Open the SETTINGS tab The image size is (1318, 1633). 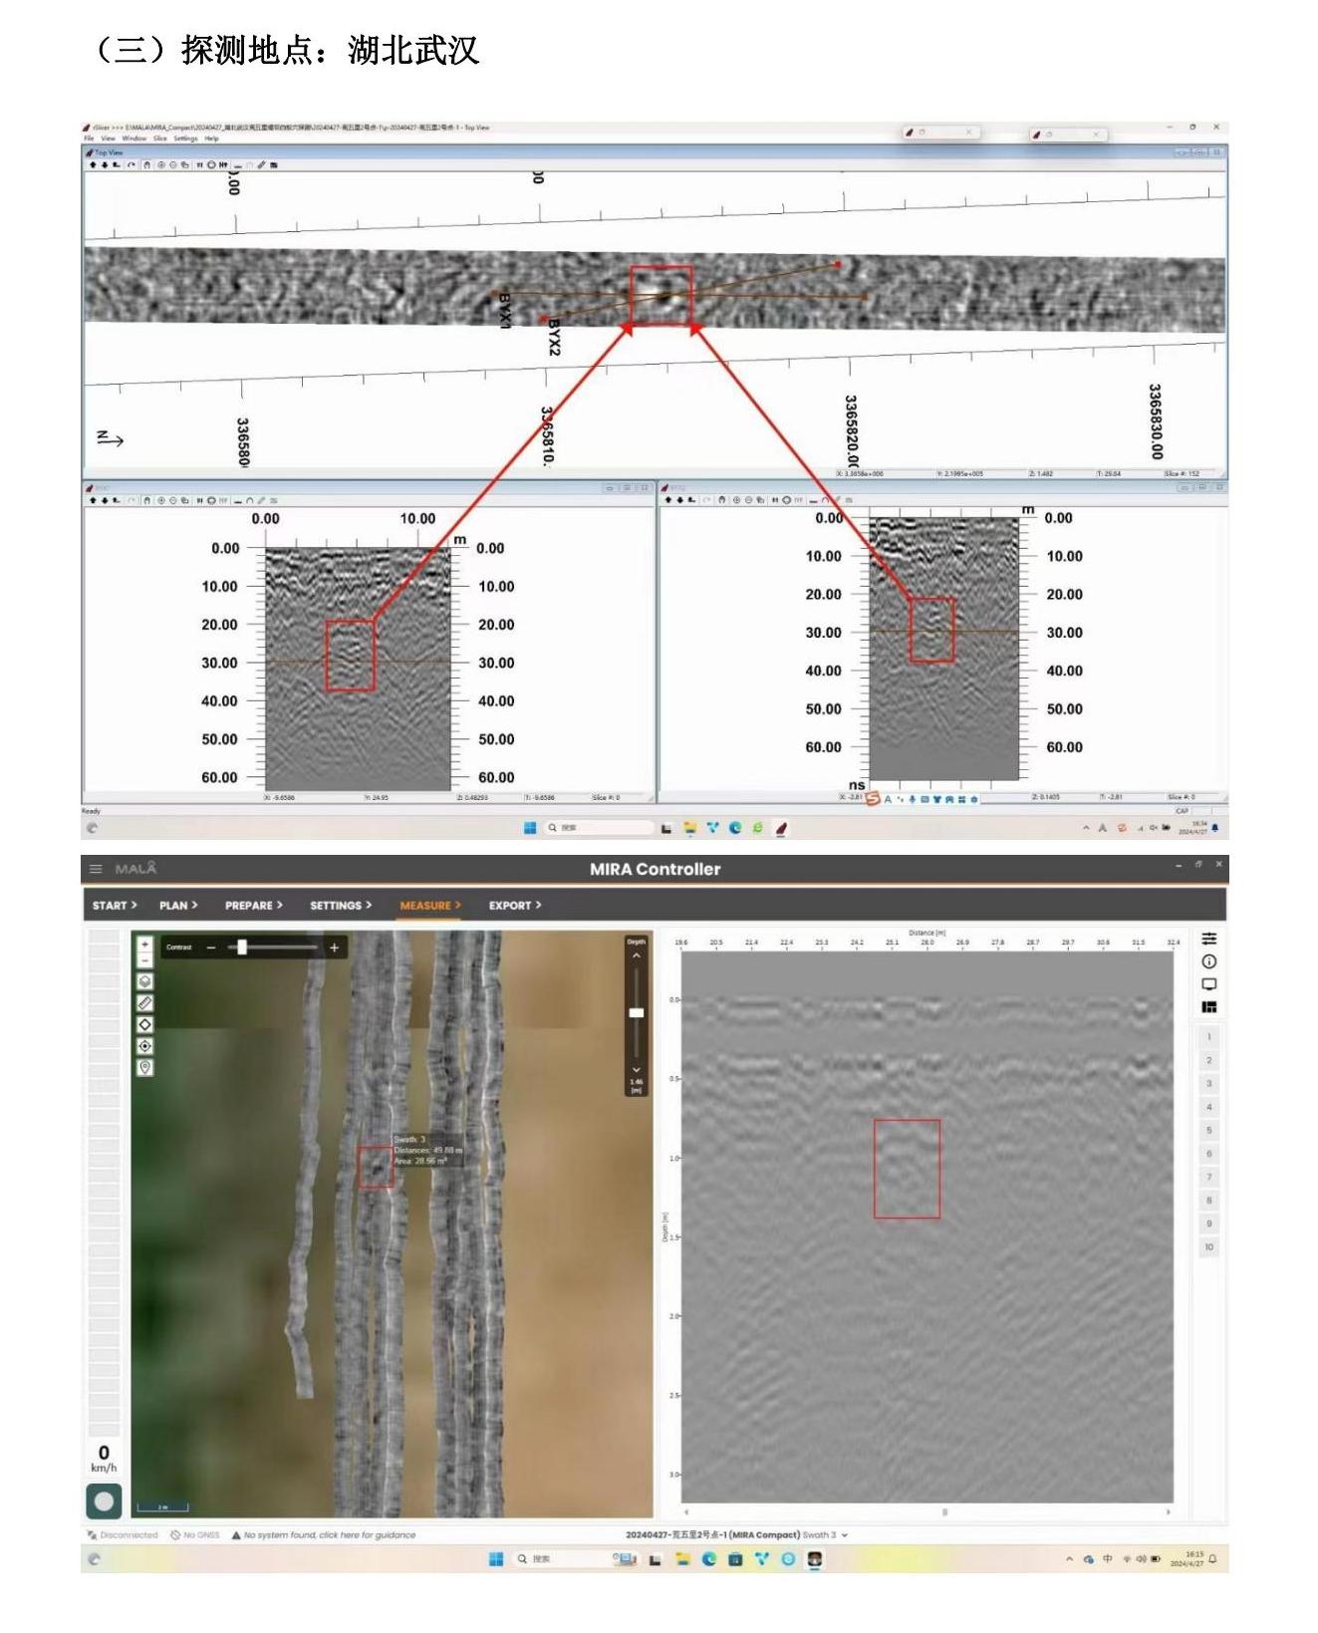[x=340, y=906]
